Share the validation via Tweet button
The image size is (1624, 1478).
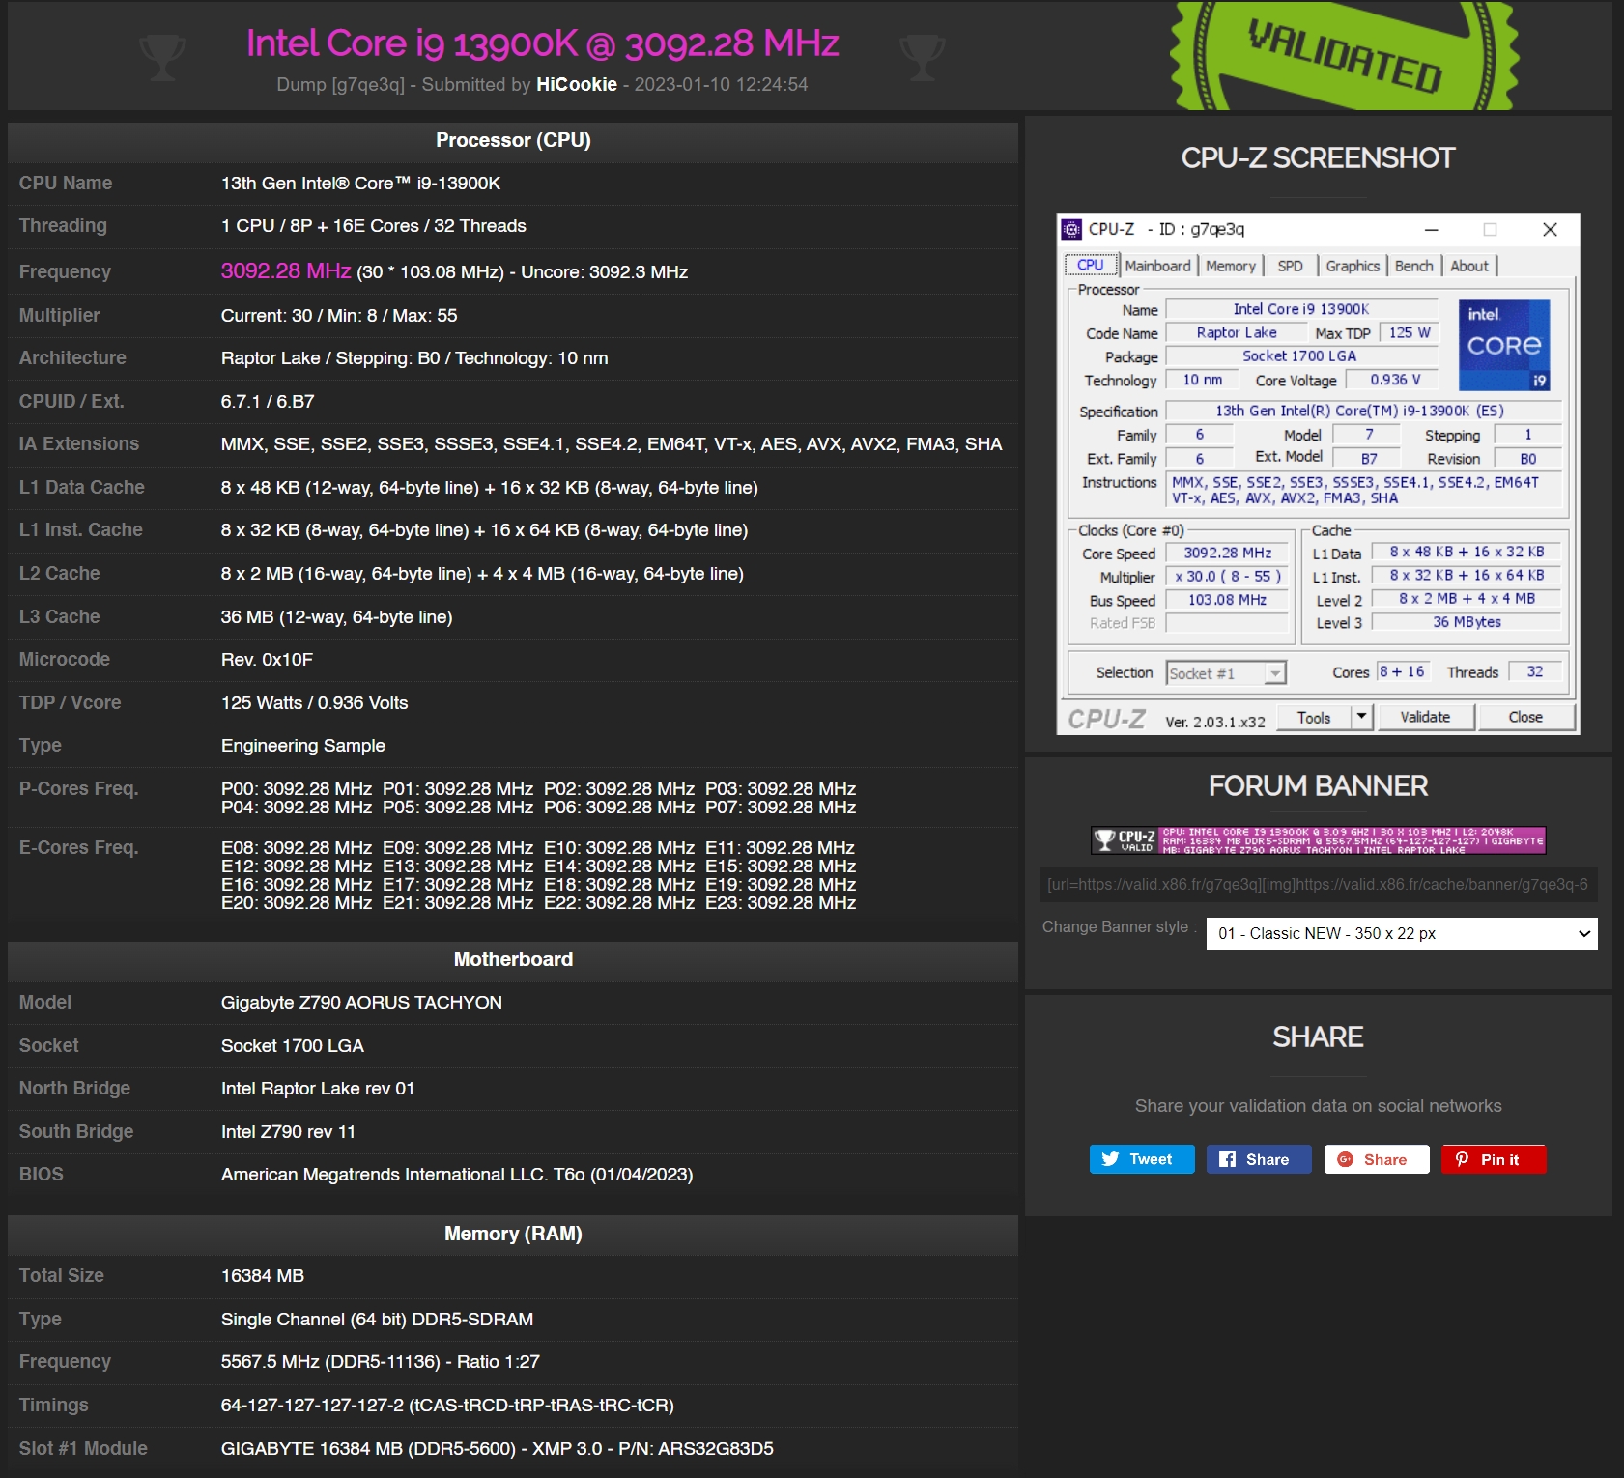point(1141,1159)
